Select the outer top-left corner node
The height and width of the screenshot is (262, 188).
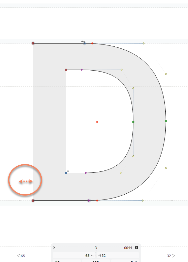[33, 43]
